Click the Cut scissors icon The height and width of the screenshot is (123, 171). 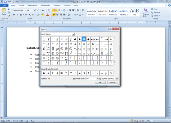click(9, 9)
